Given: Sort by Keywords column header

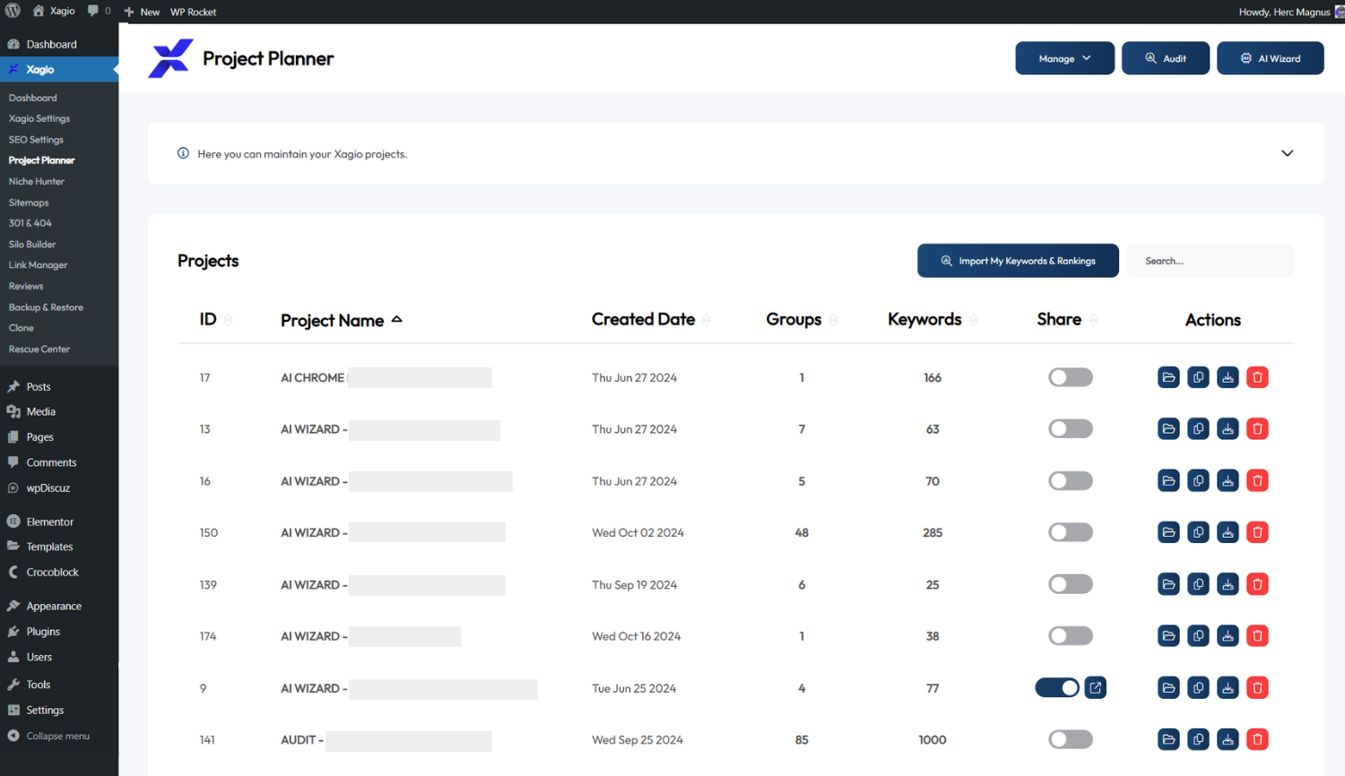Looking at the screenshot, I should click(x=933, y=320).
